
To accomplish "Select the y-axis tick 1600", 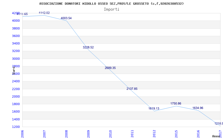I will point(16,112).
